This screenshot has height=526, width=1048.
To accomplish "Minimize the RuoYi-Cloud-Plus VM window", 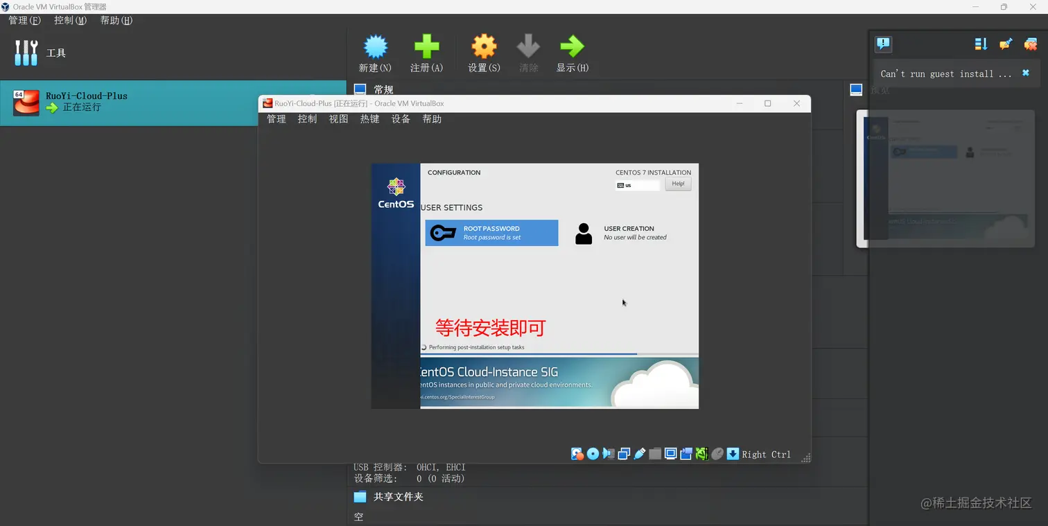I will [740, 103].
